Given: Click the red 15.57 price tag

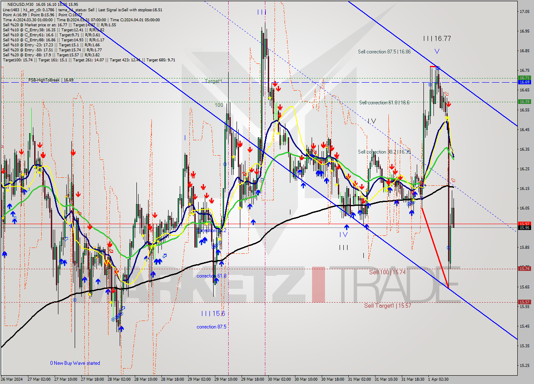Looking at the screenshot, I should click(524, 302).
